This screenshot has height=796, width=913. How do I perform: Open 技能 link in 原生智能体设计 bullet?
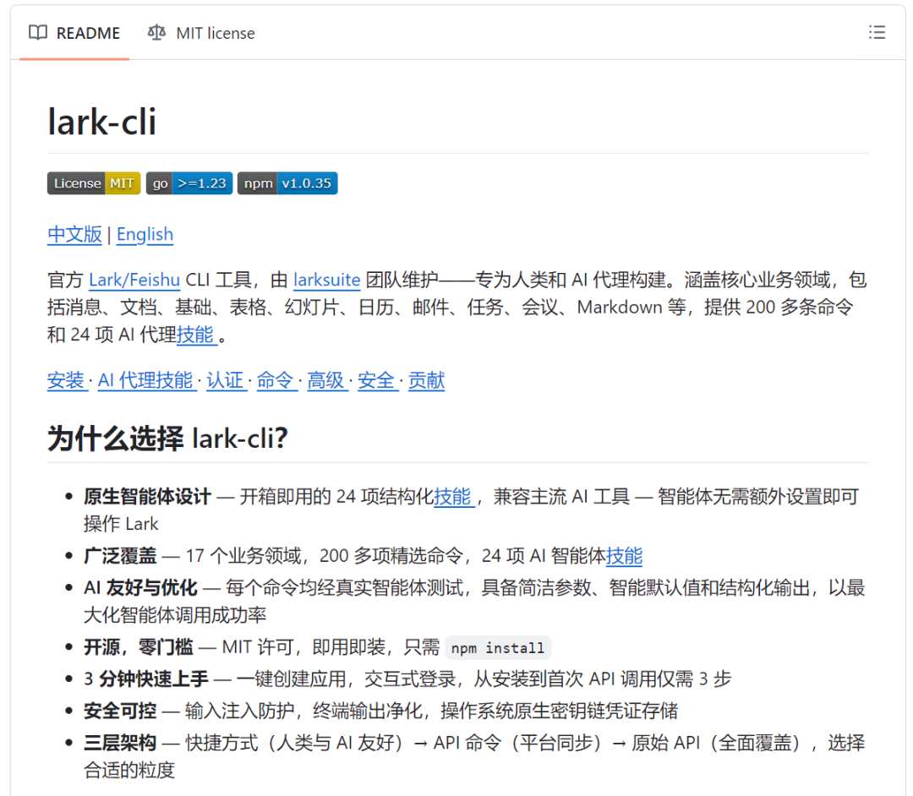coord(454,496)
